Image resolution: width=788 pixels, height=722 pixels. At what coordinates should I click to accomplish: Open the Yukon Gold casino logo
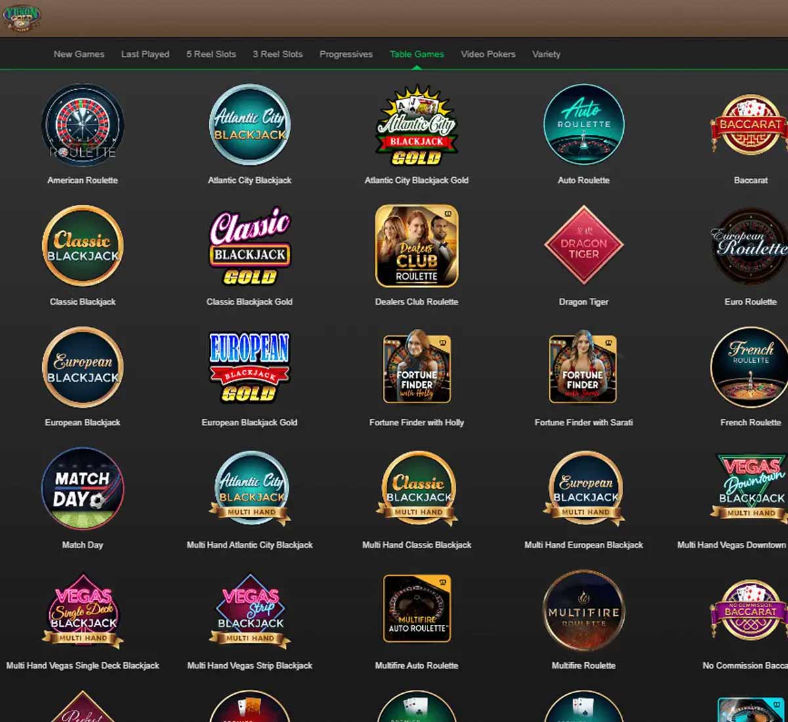[23, 18]
